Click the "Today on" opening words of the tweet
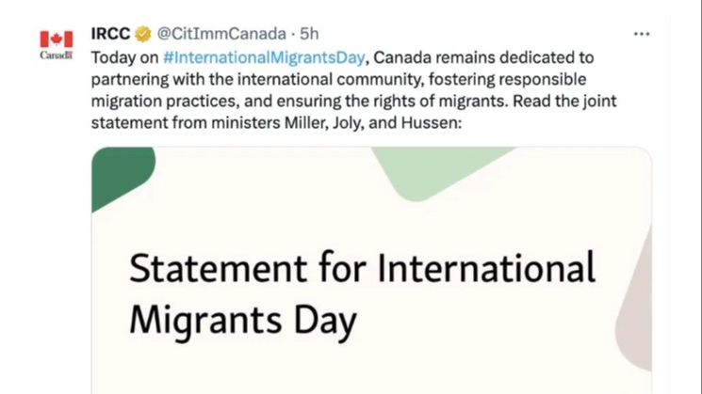Image resolution: width=702 pixels, height=394 pixels. click(125, 57)
